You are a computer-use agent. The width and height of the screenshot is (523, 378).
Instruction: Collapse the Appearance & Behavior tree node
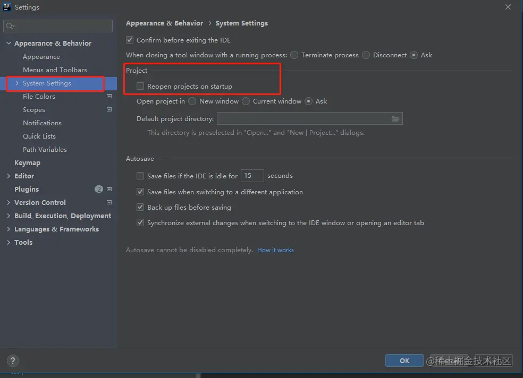click(9, 43)
